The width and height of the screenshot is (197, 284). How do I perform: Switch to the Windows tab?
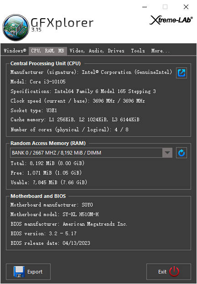(15, 51)
